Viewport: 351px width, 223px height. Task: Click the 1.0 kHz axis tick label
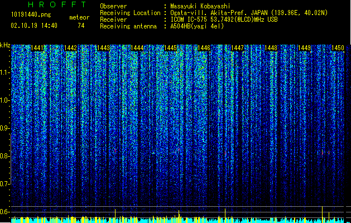click(x=5, y=100)
